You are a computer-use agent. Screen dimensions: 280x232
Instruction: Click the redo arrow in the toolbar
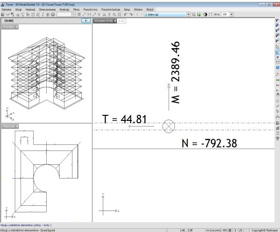click(131, 14)
